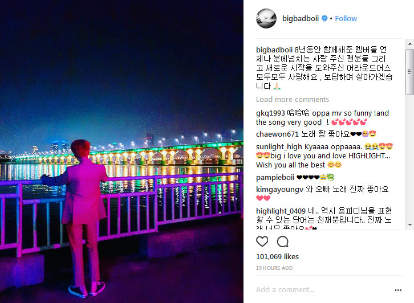The height and width of the screenshot is (303, 414).
Task: Open sunlight_high user profile
Action: click(279, 147)
